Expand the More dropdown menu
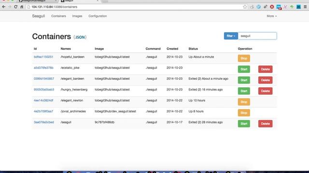 pyautogui.click(x=271, y=16)
